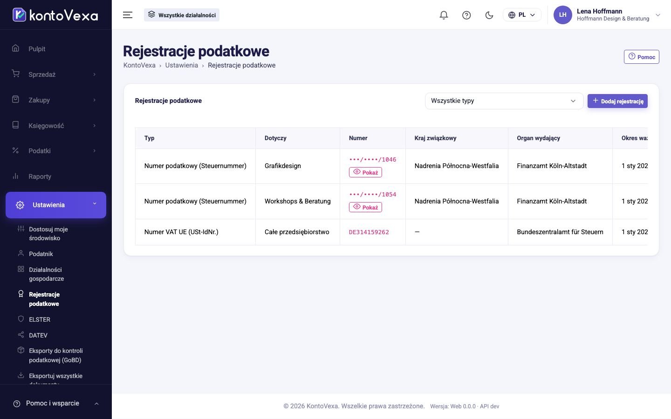Click the Dodaj rejestrację button
Viewport: 671px width, 419px height.
point(617,101)
